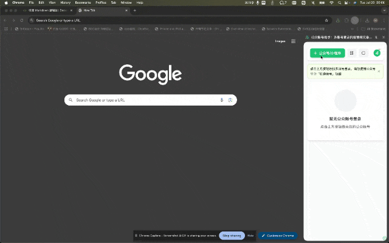389x243 pixels.
Task: Open bookmarks bar apps grid icon
Action: point(6,29)
